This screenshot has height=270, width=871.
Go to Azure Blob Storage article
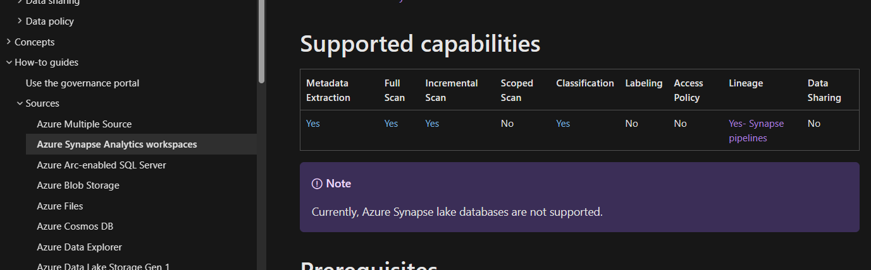[x=78, y=185]
